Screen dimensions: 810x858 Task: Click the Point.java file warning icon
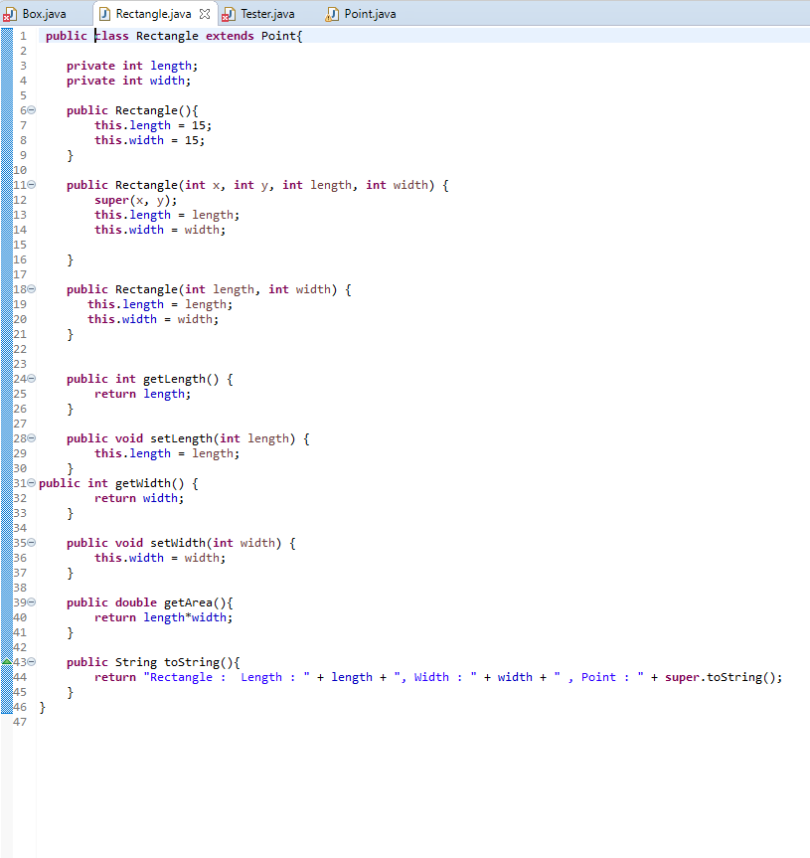pyautogui.click(x=331, y=14)
